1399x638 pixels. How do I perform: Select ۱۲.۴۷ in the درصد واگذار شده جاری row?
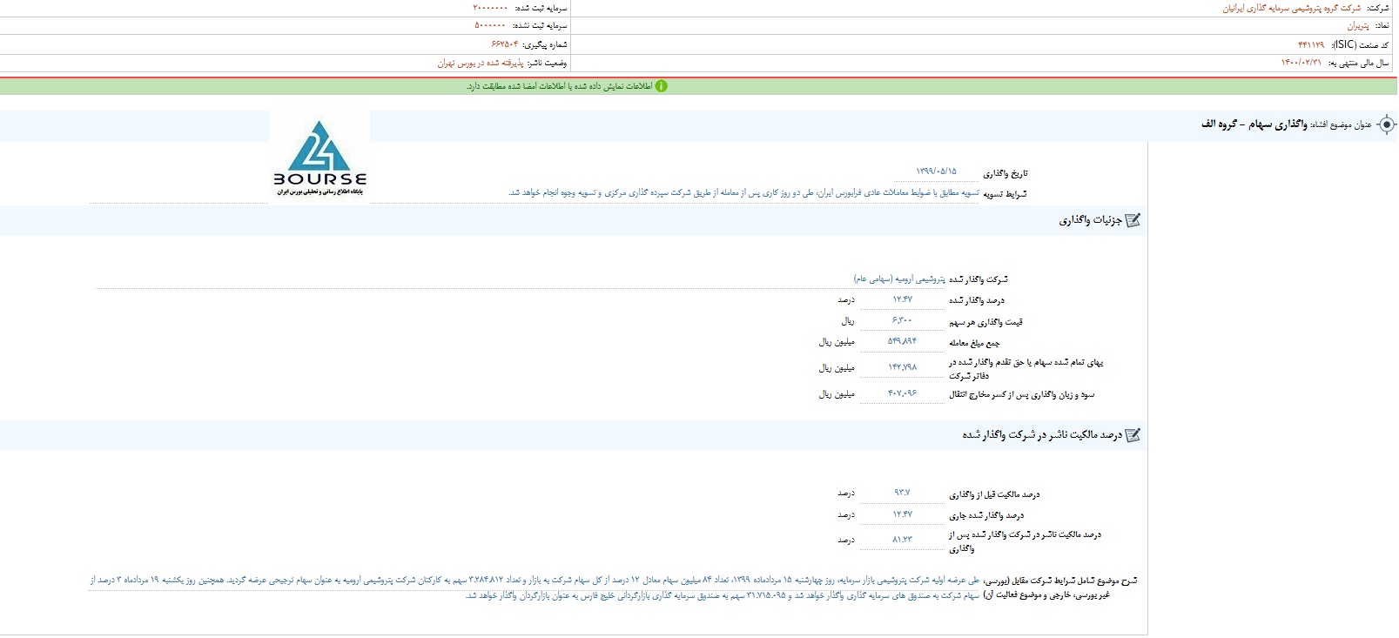(x=903, y=514)
